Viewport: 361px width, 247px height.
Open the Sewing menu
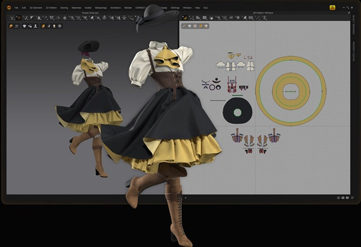[x=64, y=8]
